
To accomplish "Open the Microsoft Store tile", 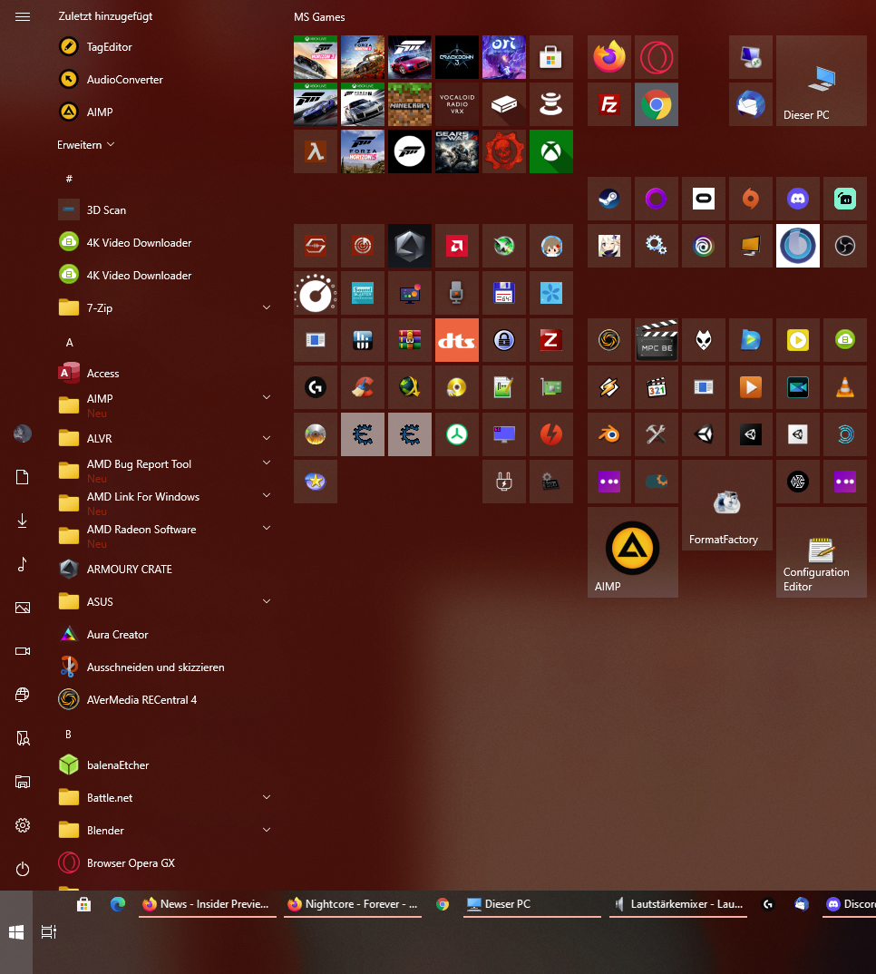I will [x=551, y=57].
